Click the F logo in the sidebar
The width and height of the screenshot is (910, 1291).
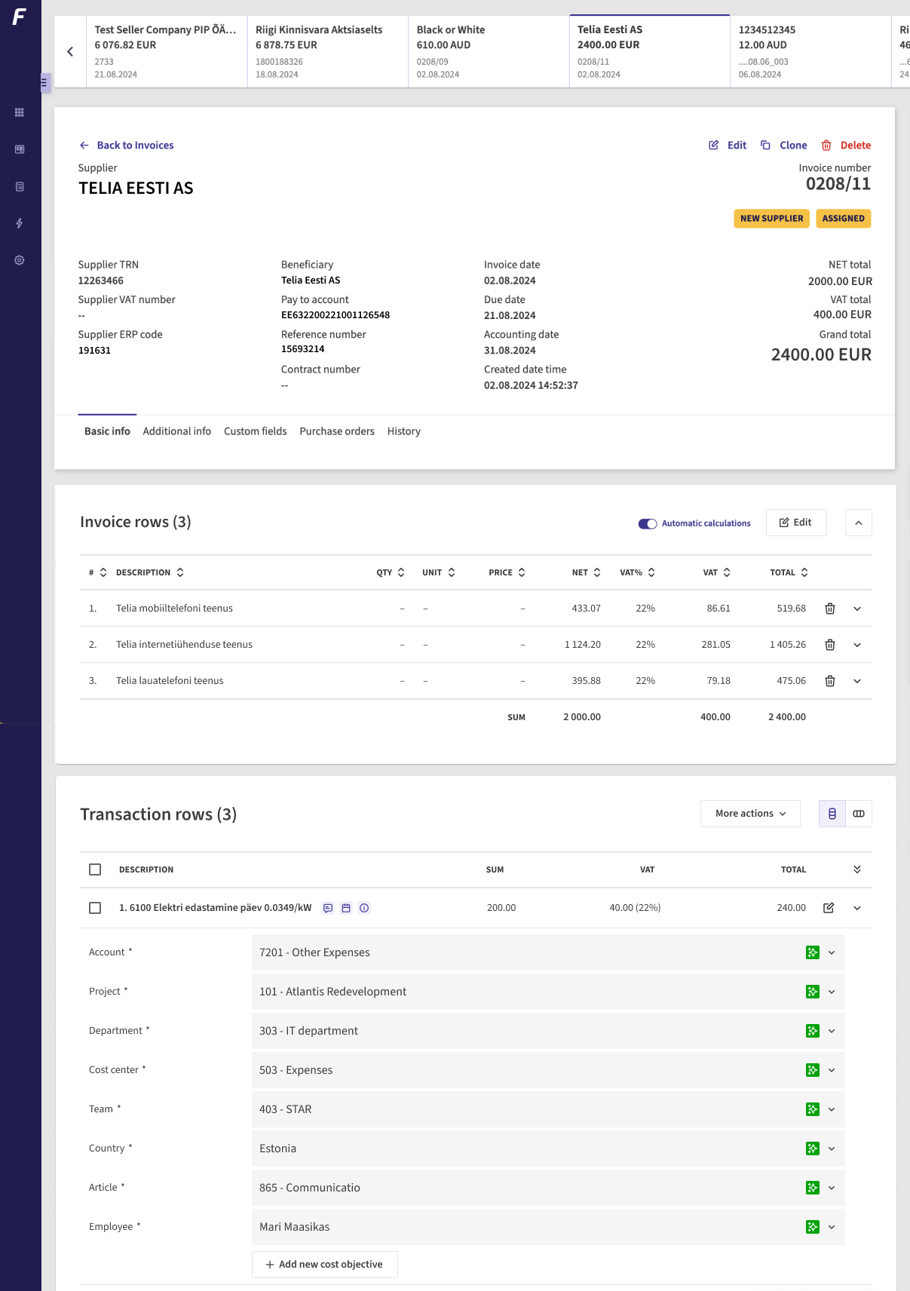[20, 17]
